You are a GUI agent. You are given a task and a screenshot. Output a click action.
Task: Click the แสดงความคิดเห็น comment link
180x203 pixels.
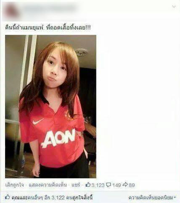[48, 185]
